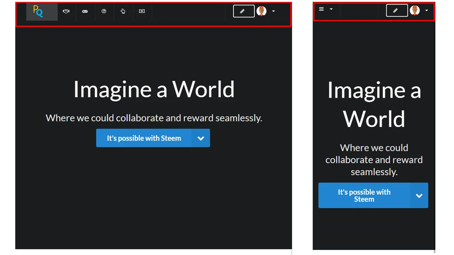Click the pencil edit button in mobile view
Screen dimensions: 454x255
[397, 11]
